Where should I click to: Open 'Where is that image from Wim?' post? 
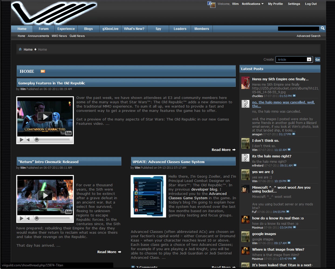click(x=278, y=250)
